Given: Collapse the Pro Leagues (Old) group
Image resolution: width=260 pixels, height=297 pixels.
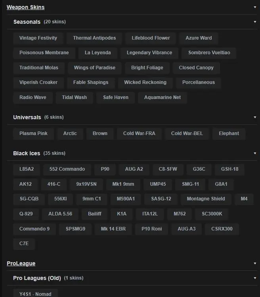Looking at the screenshot, I should (255, 278).
